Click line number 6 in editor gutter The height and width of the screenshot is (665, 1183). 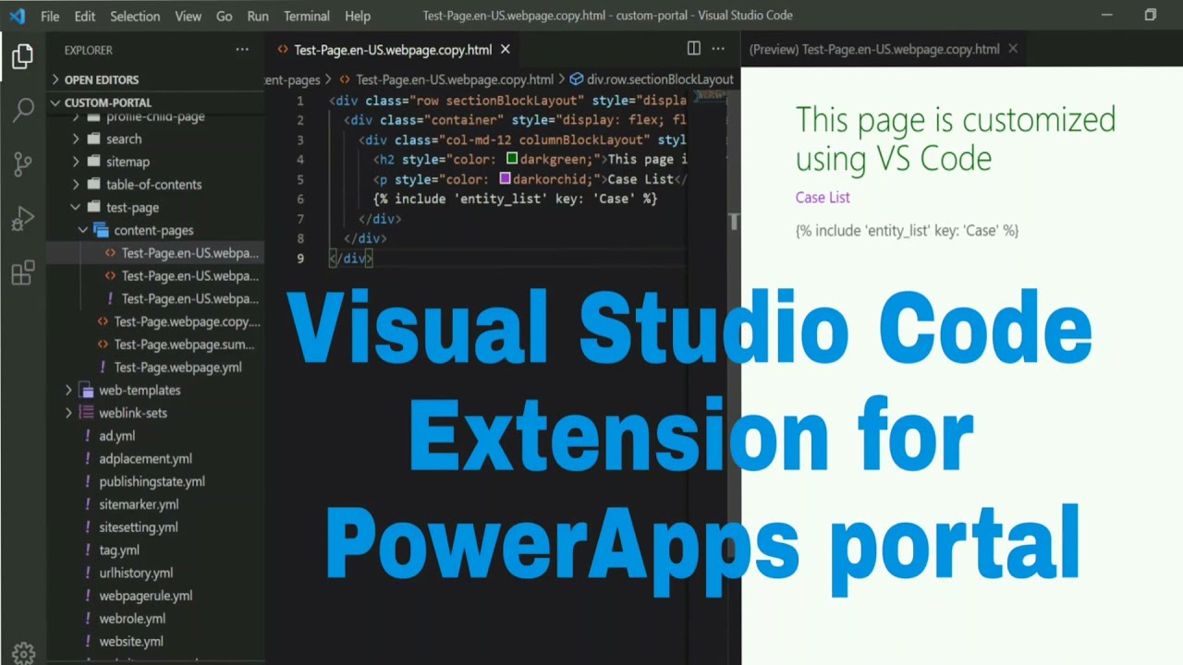300,199
